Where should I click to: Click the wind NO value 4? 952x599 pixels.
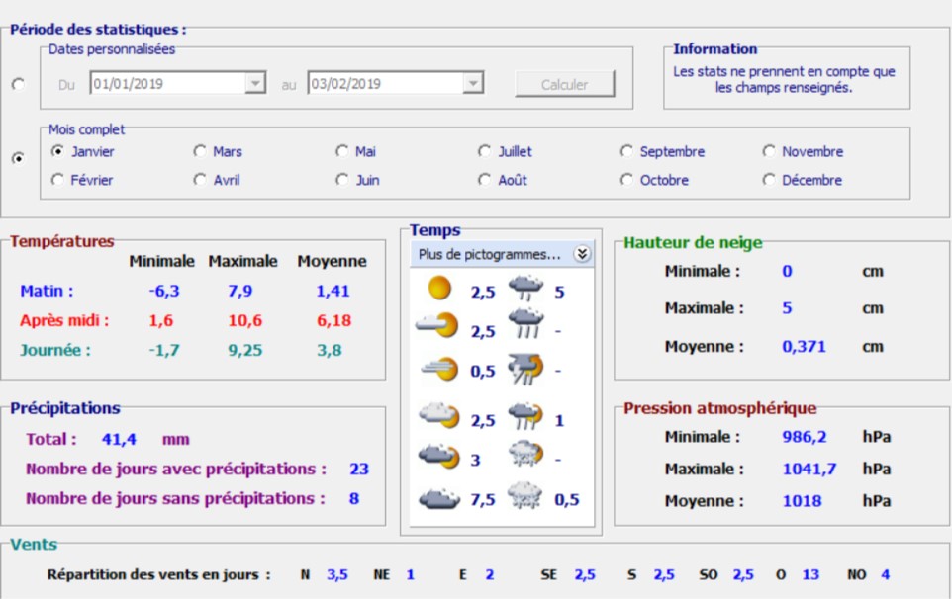point(886,574)
